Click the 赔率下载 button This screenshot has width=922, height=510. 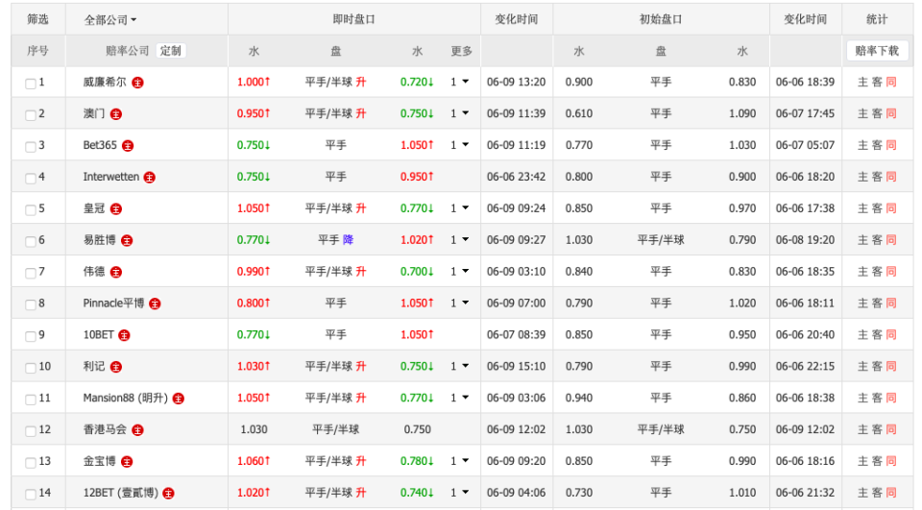(x=877, y=51)
